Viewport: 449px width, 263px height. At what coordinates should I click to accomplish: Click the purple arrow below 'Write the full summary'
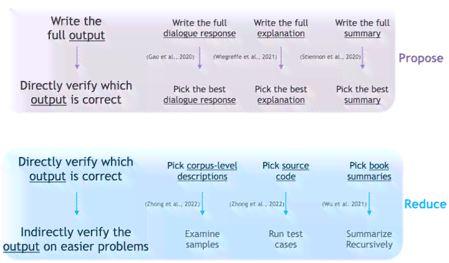pyautogui.click(x=362, y=58)
